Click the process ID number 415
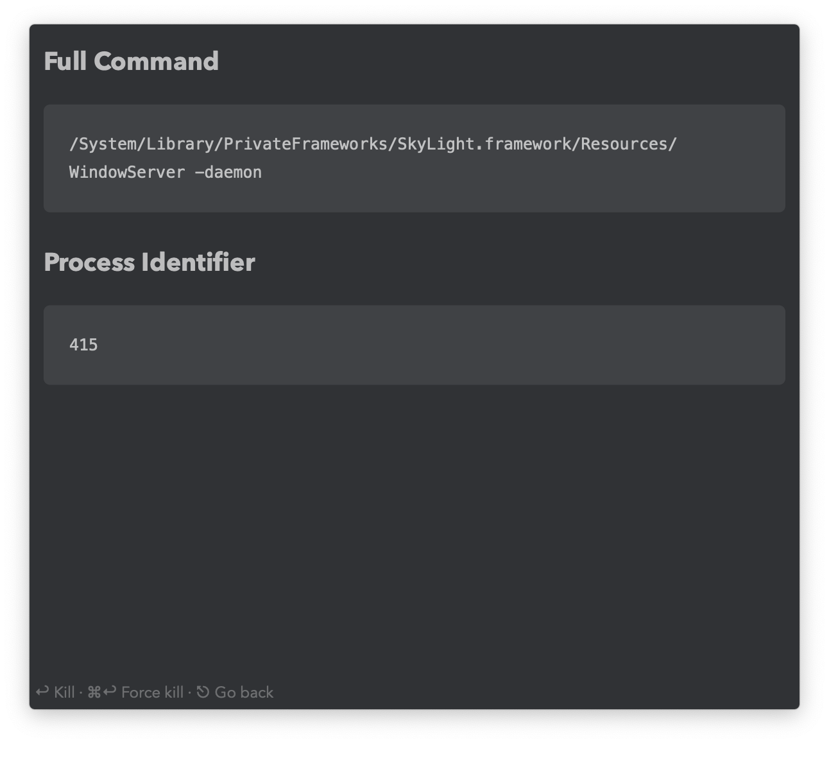829x758 pixels. click(83, 345)
